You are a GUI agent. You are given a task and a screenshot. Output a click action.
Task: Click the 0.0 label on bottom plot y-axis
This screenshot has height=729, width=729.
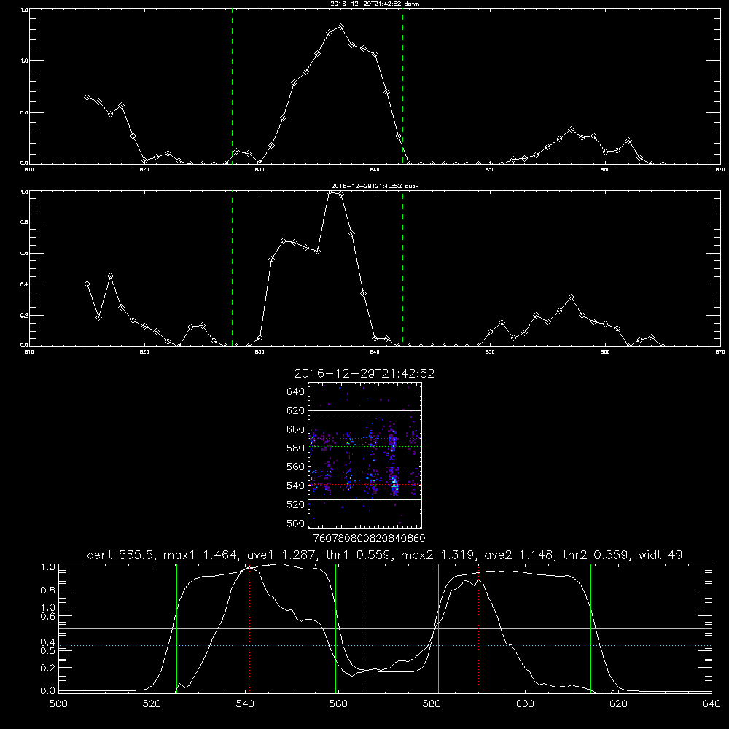tap(48, 690)
